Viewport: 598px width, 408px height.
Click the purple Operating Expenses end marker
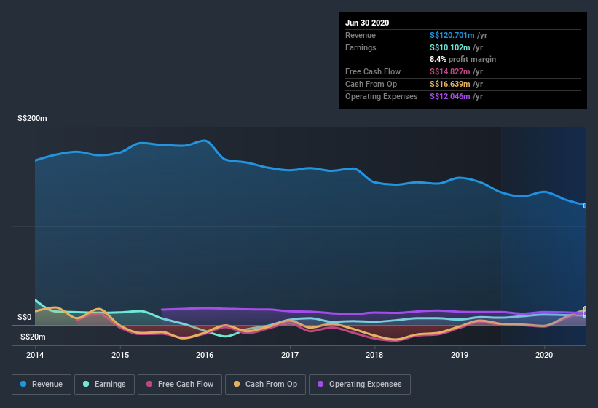(x=586, y=314)
